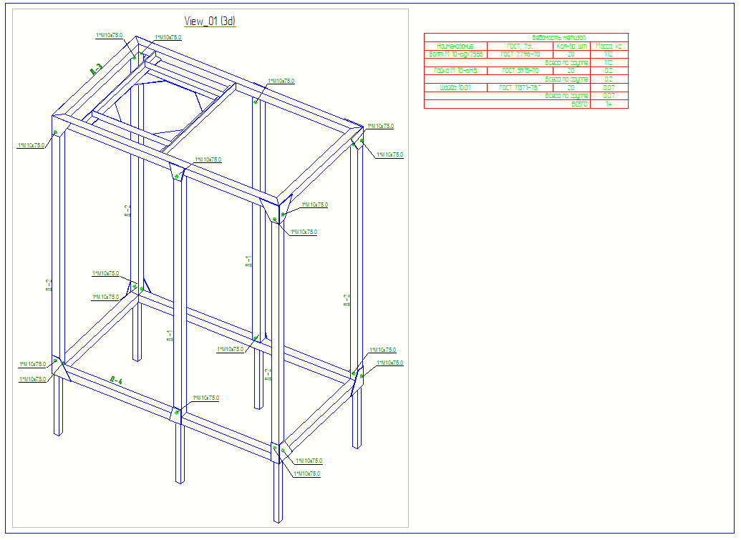This screenshot has width=741, height=540.
Task: Click the ГОСТ 7798-70 cell
Action: coord(520,54)
